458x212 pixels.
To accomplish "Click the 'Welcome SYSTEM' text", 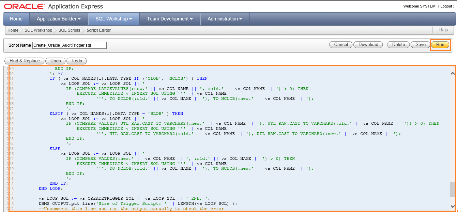I will point(419,6).
